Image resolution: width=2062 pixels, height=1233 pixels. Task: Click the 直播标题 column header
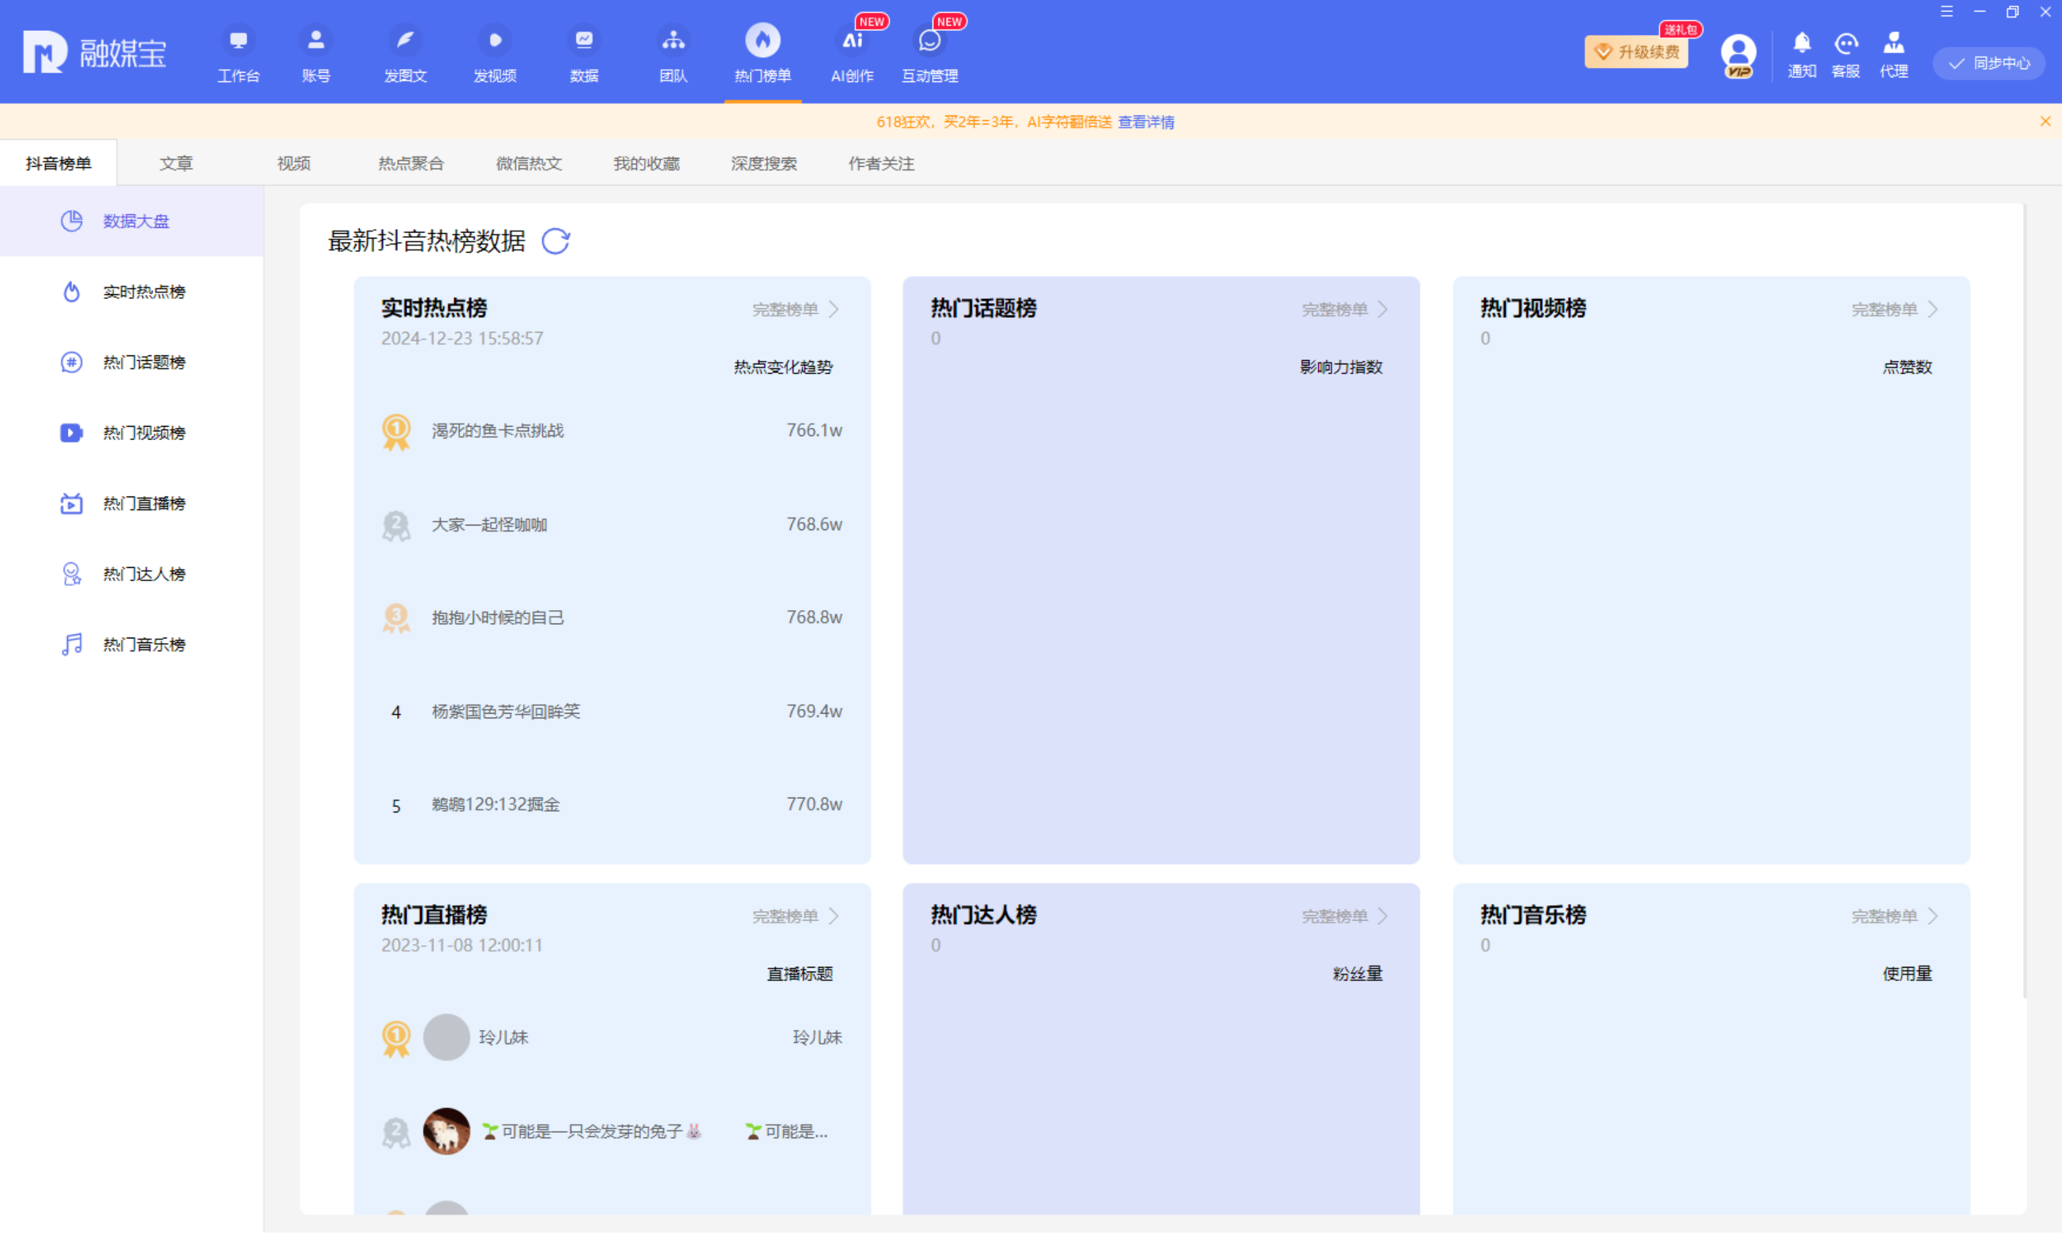pos(800,974)
